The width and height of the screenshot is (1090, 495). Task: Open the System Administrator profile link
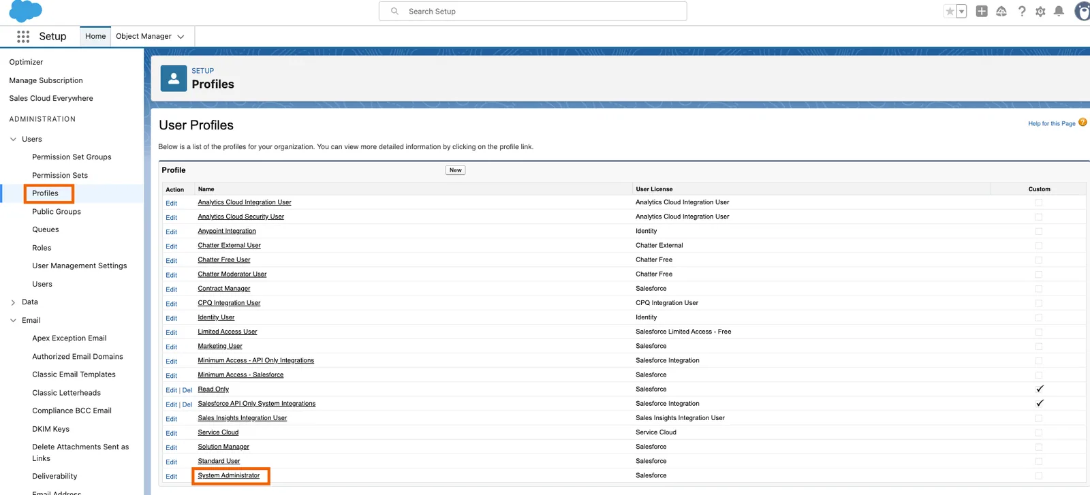tap(229, 475)
